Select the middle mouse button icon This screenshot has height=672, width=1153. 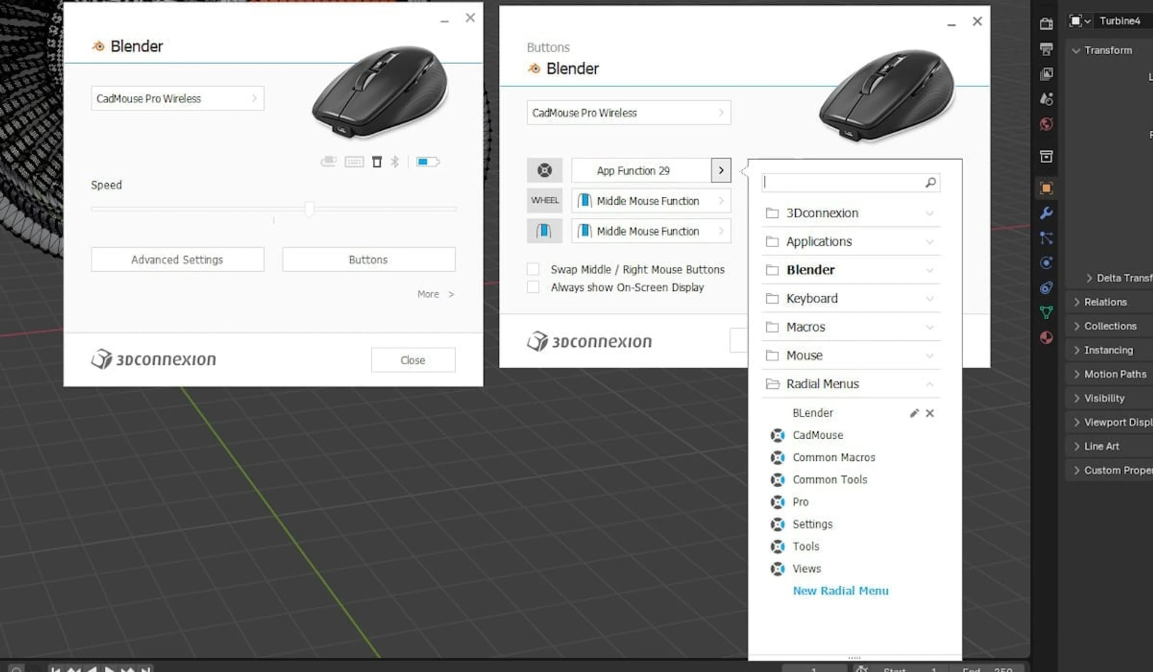coord(545,231)
